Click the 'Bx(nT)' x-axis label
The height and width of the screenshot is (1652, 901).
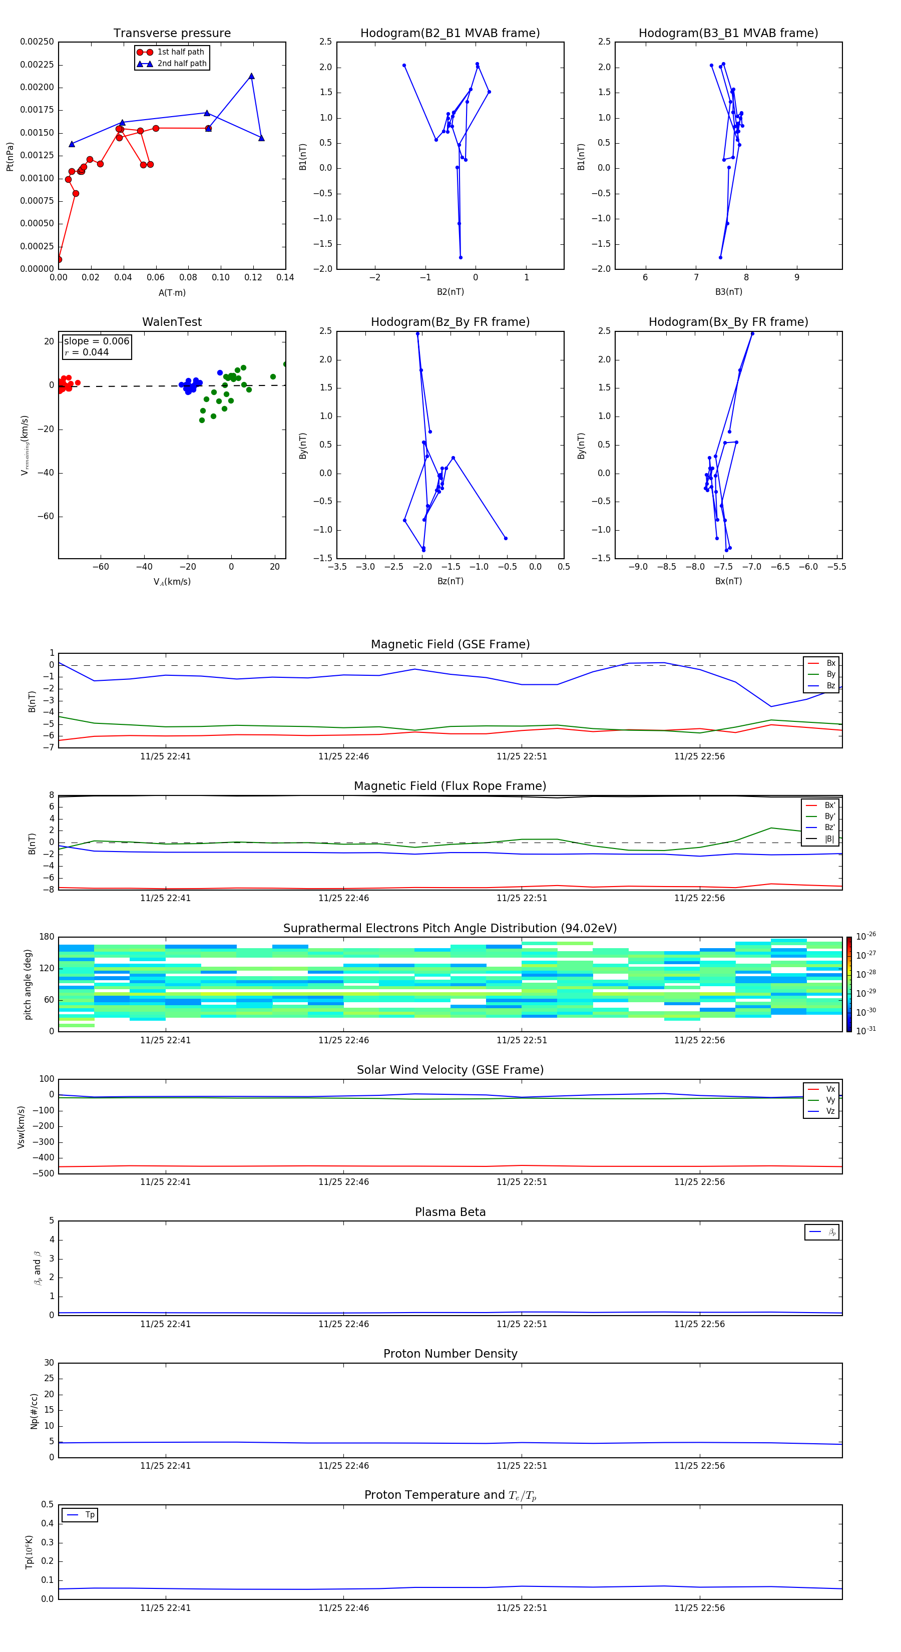728,581
